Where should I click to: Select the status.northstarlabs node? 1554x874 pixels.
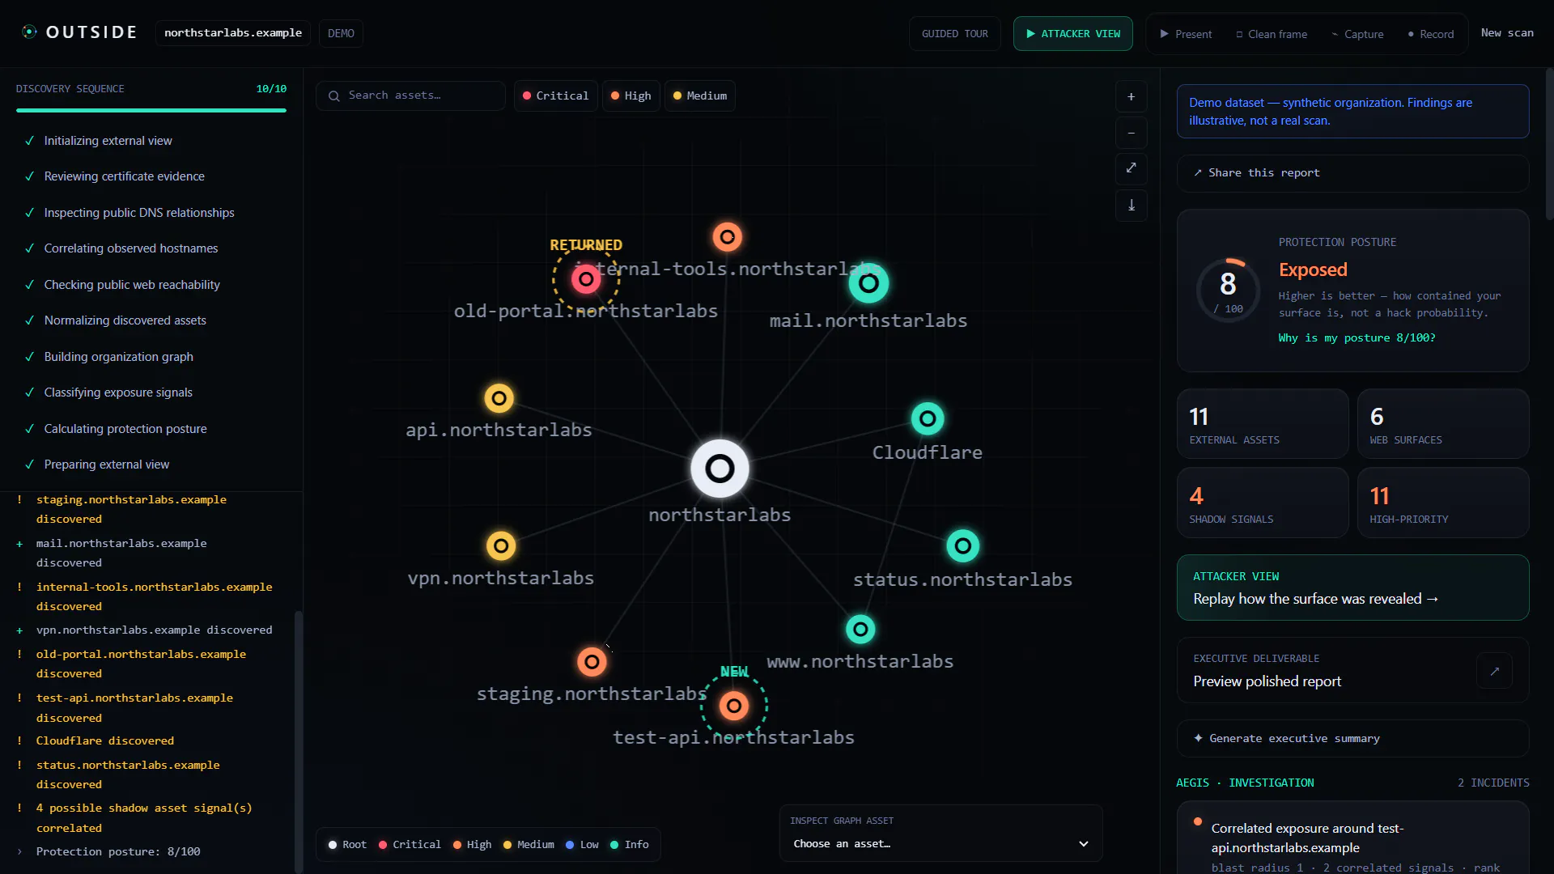[962, 546]
